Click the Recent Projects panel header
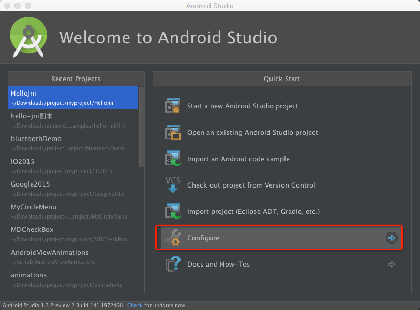The image size is (420, 310). [76, 79]
